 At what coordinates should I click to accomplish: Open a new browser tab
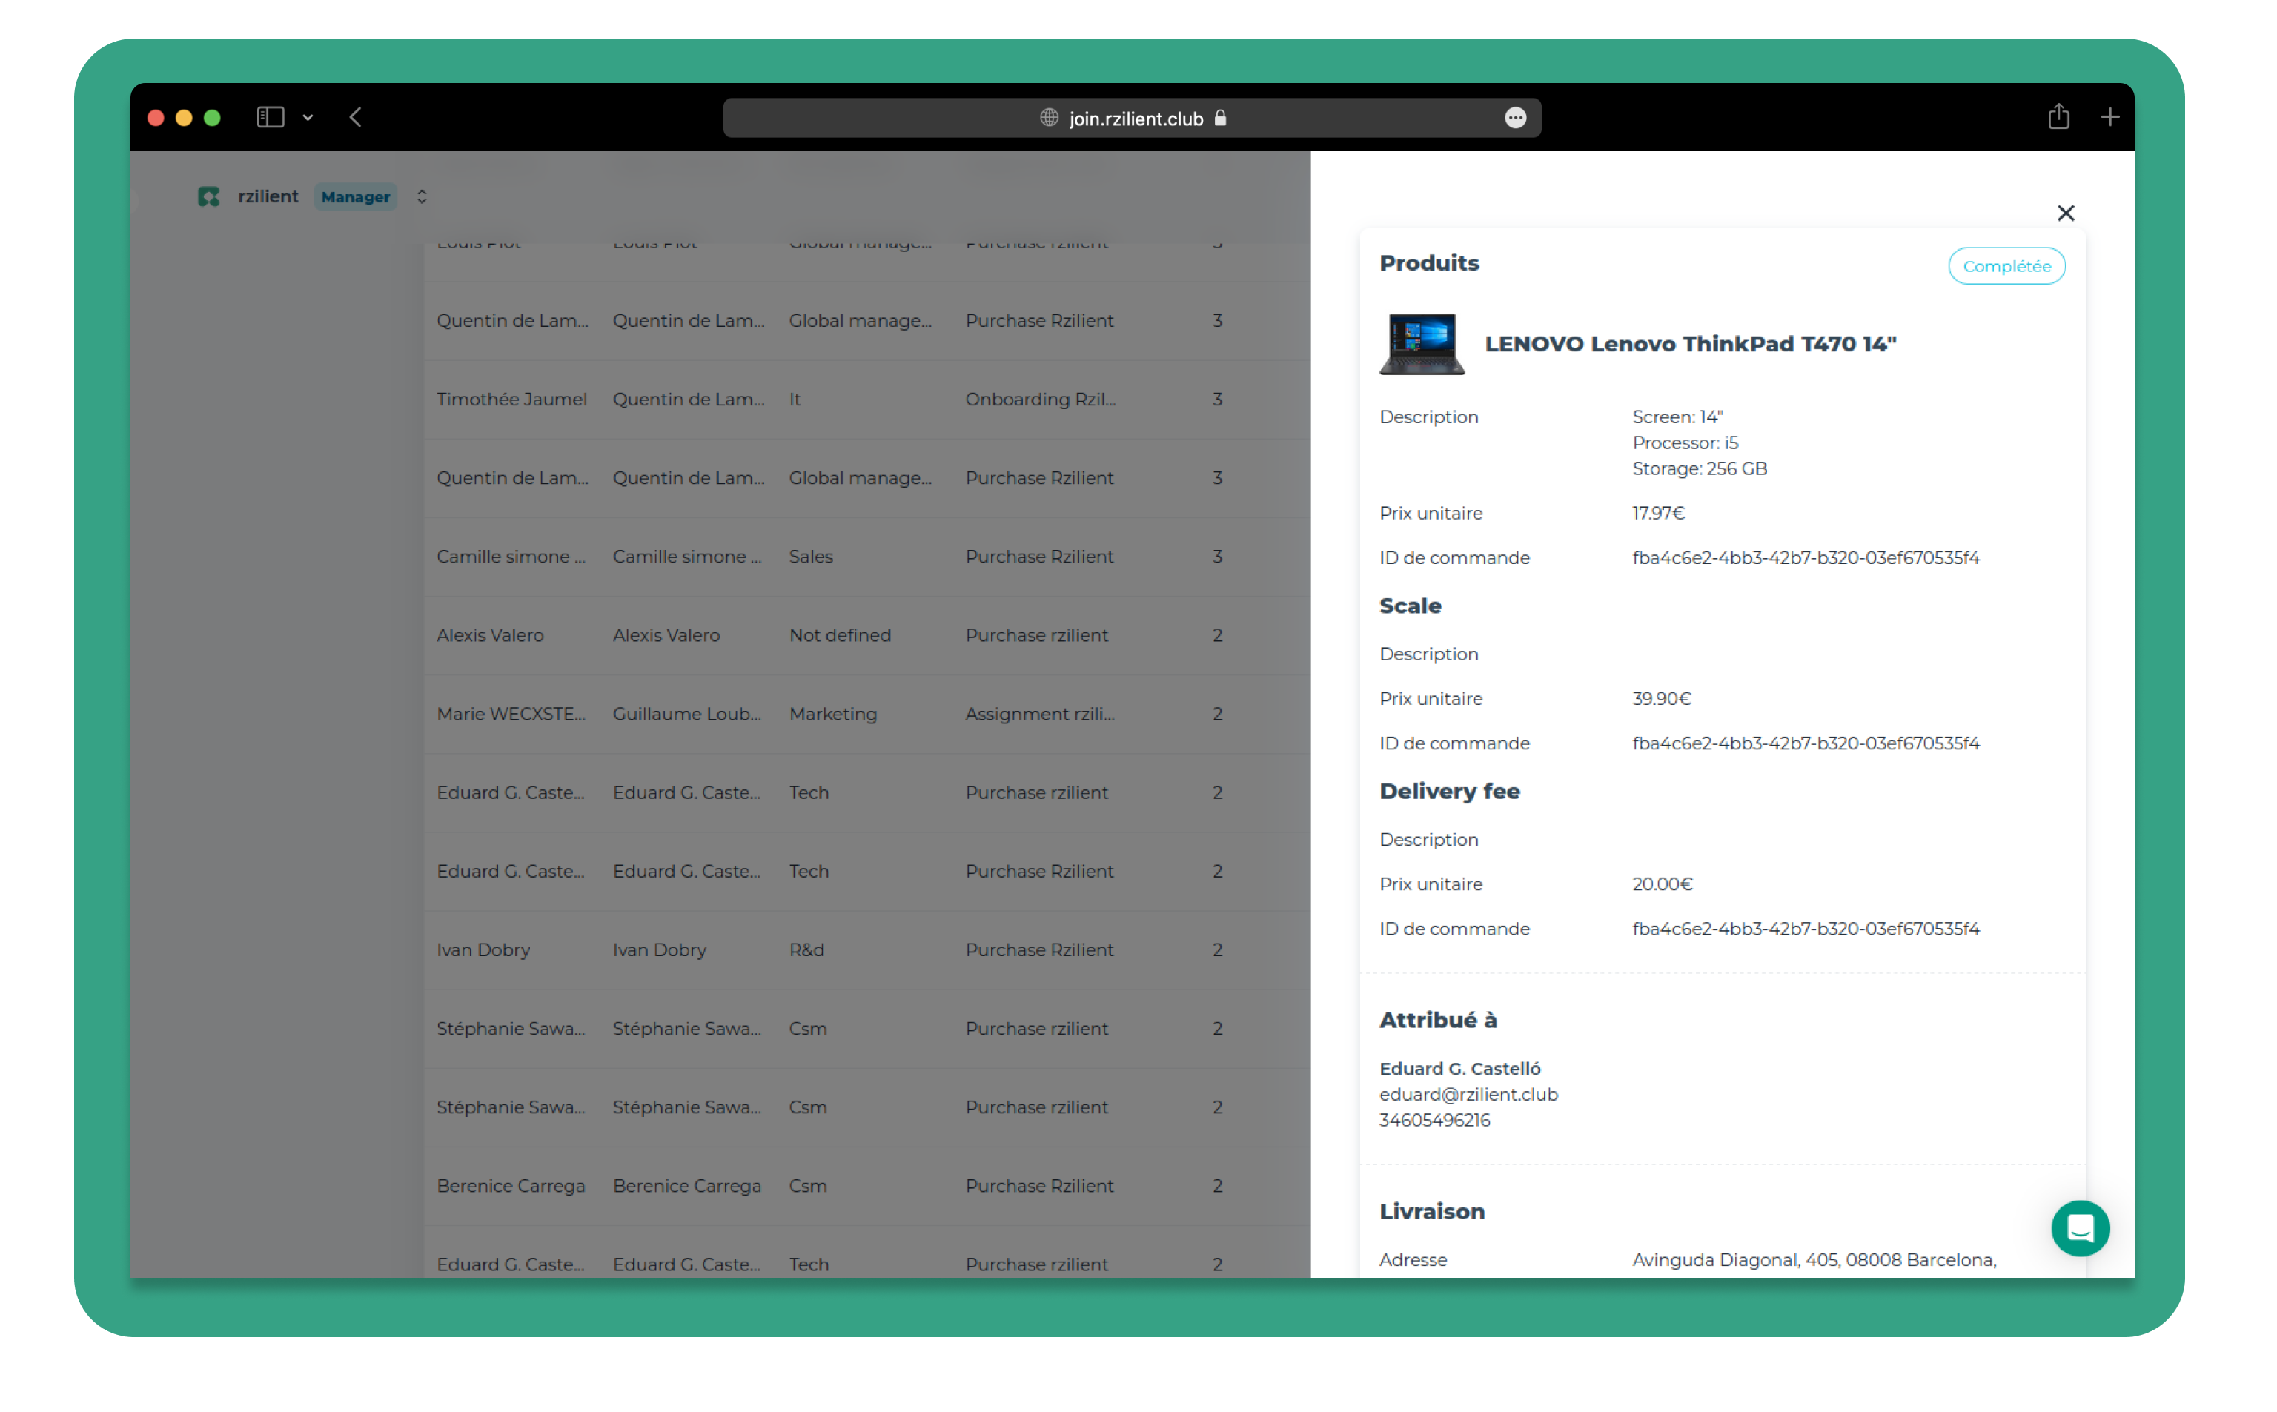tap(2109, 118)
